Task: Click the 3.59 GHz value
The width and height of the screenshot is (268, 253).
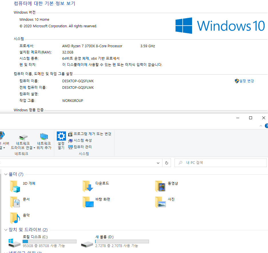Action: (148, 46)
